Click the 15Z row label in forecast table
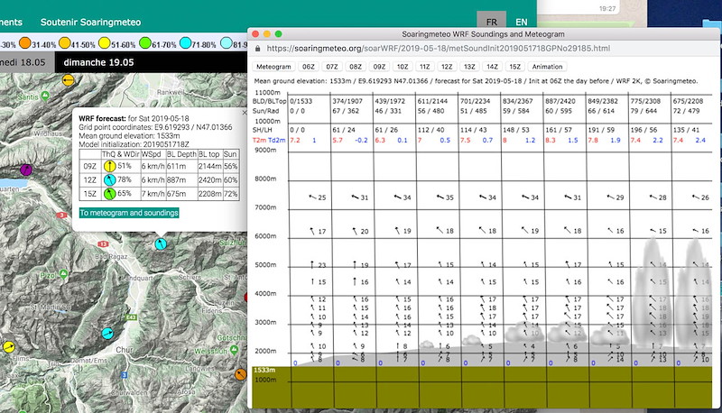722x413 pixels. coord(89,194)
